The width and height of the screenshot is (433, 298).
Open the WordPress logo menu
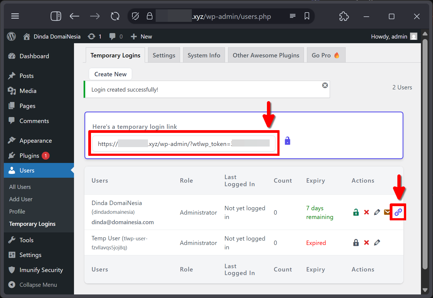coord(11,36)
